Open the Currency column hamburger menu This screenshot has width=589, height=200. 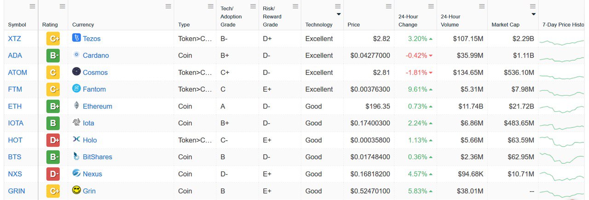(x=168, y=6)
